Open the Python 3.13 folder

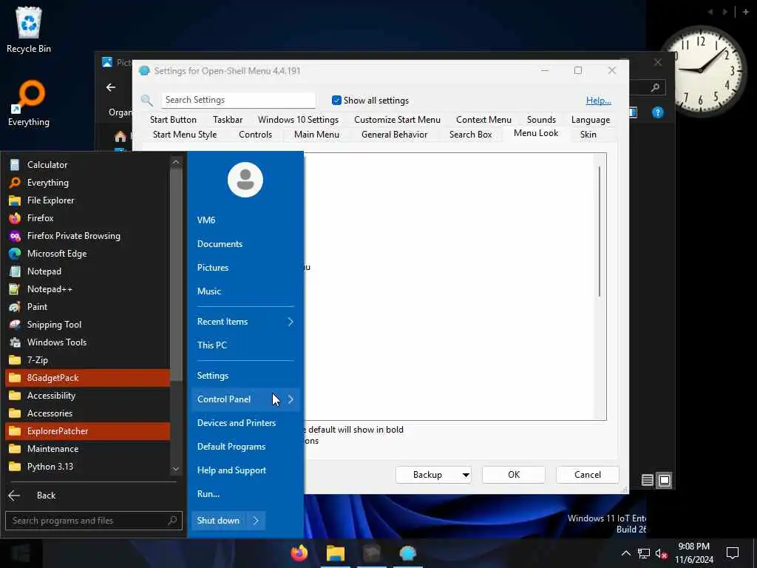[x=87, y=467]
